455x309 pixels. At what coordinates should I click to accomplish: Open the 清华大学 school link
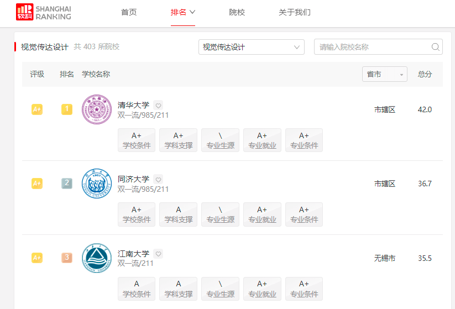[x=133, y=105]
